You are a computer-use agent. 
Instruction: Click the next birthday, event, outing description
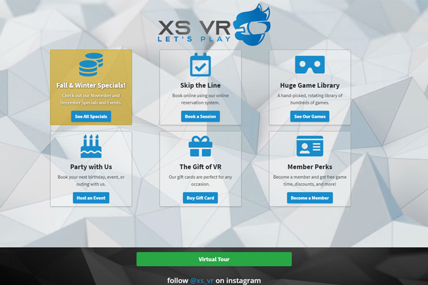point(91,181)
